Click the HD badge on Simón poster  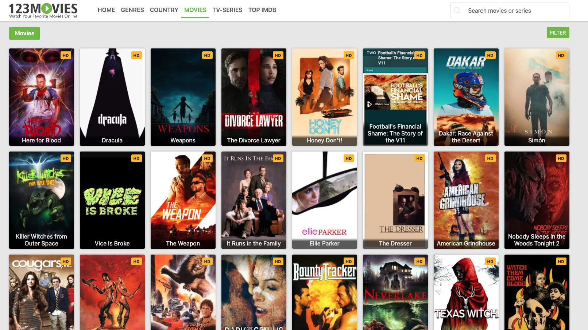561,55
